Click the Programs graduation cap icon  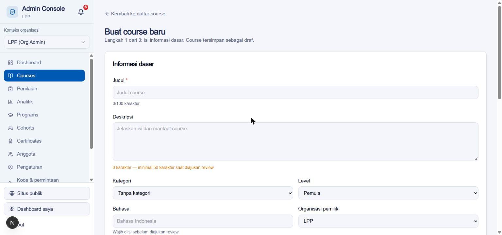(10, 115)
